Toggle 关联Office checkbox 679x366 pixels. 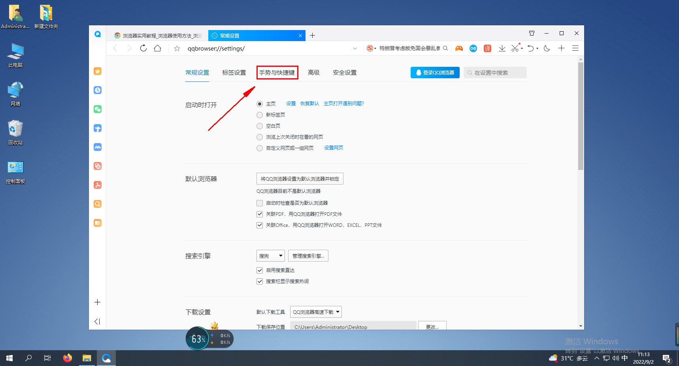(260, 225)
